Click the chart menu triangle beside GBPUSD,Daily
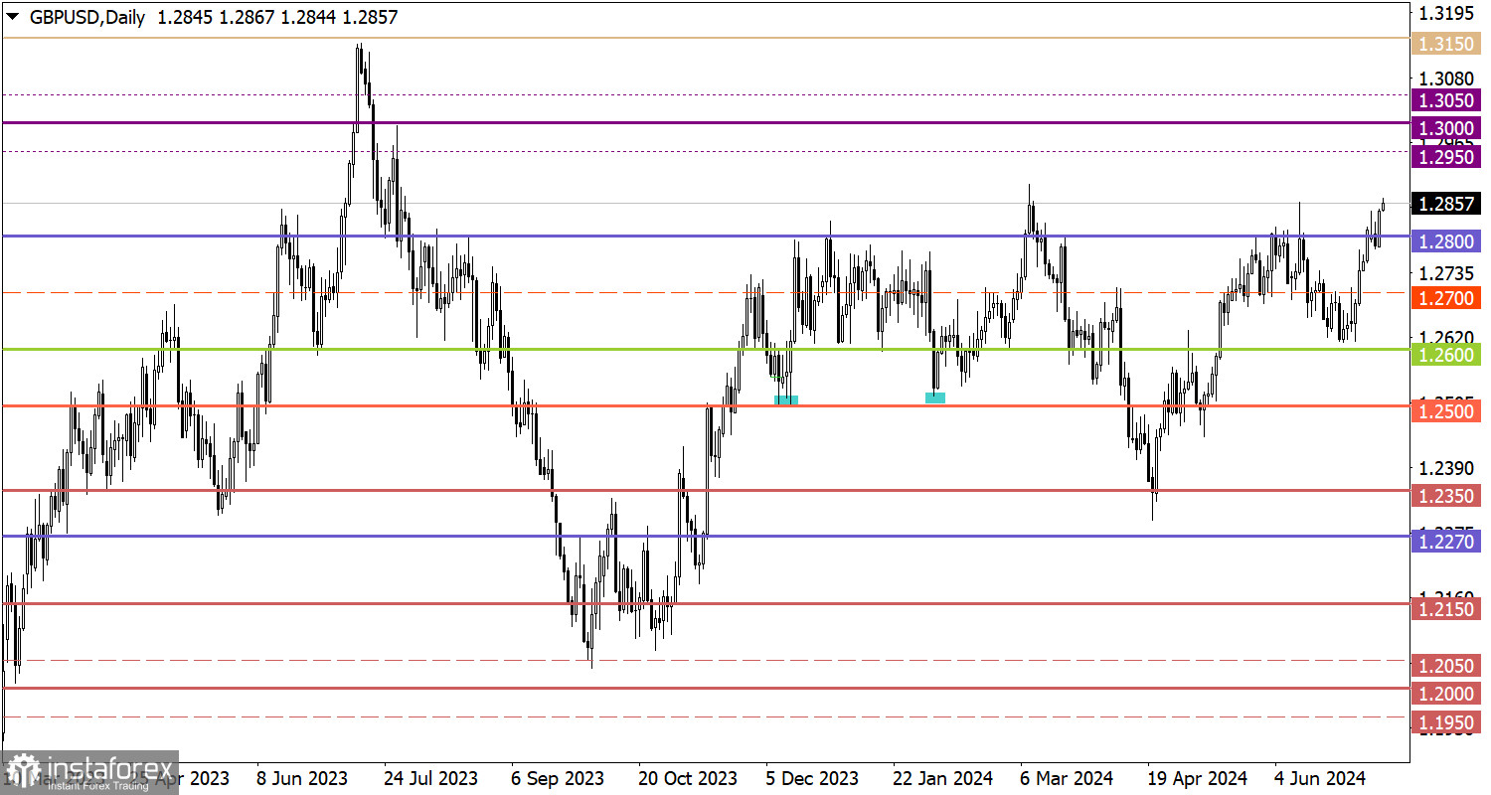Viewport: 1491px width, 795px height. click(13, 18)
